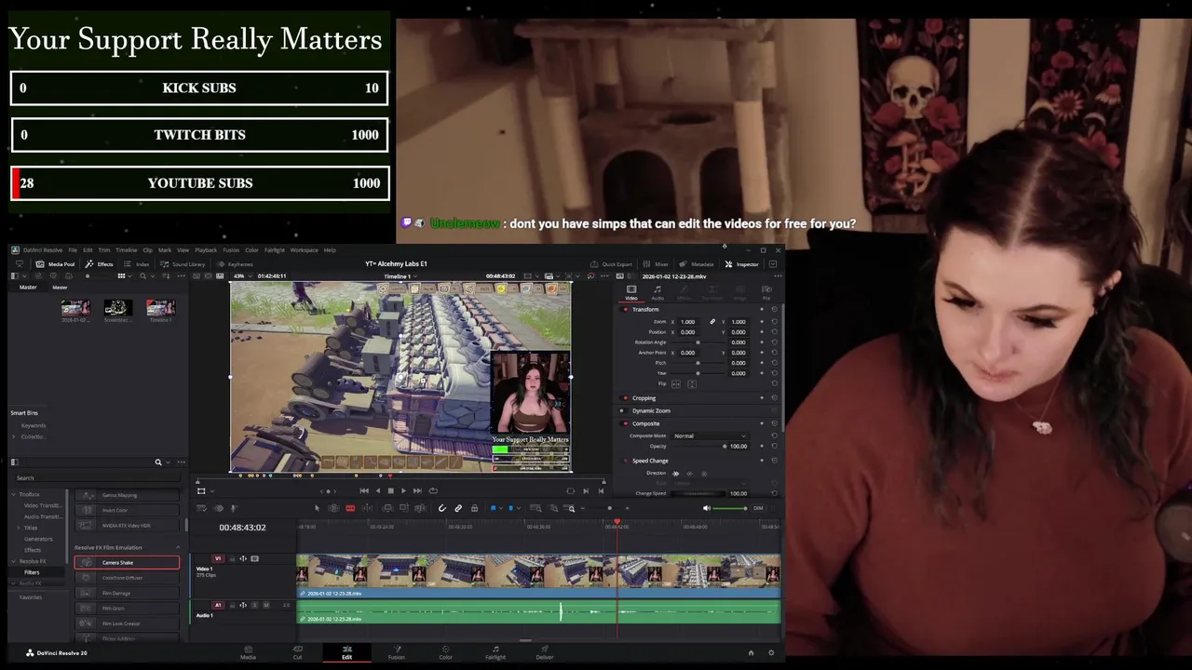
Task: Disable the Composite section toggle
Action: (x=625, y=423)
